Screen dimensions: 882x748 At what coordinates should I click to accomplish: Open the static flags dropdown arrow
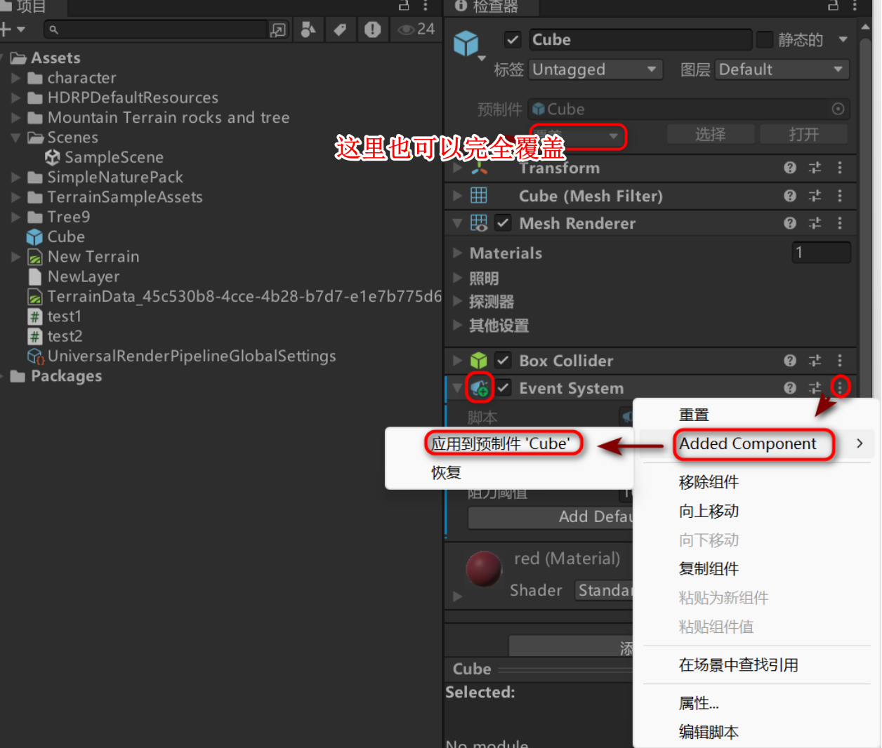click(x=843, y=39)
